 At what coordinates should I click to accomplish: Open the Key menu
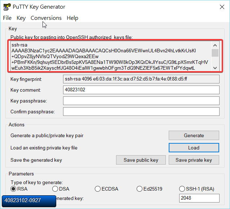click(x=21, y=18)
